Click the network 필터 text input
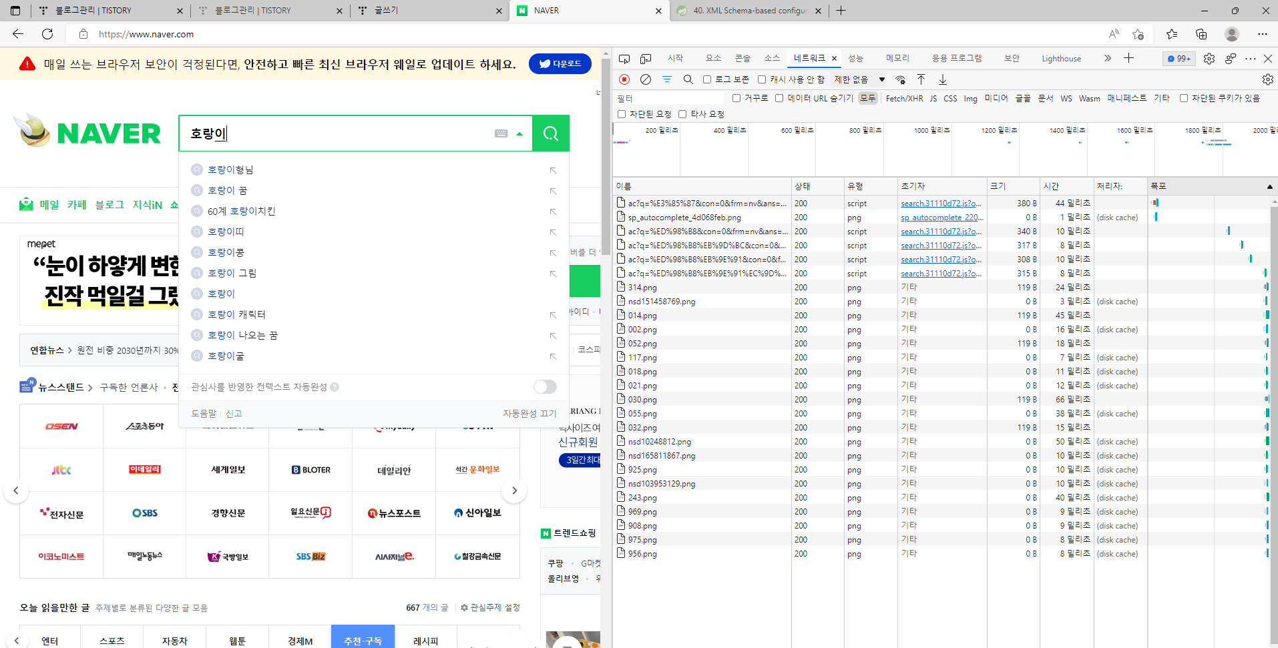 pos(670,98)
